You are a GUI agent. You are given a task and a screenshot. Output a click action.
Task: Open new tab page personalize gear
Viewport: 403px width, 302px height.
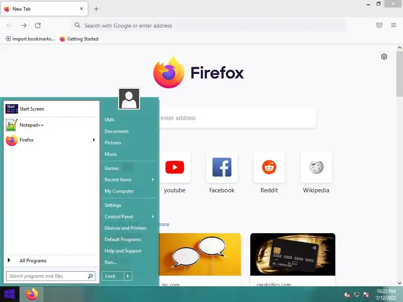point(384,57)
